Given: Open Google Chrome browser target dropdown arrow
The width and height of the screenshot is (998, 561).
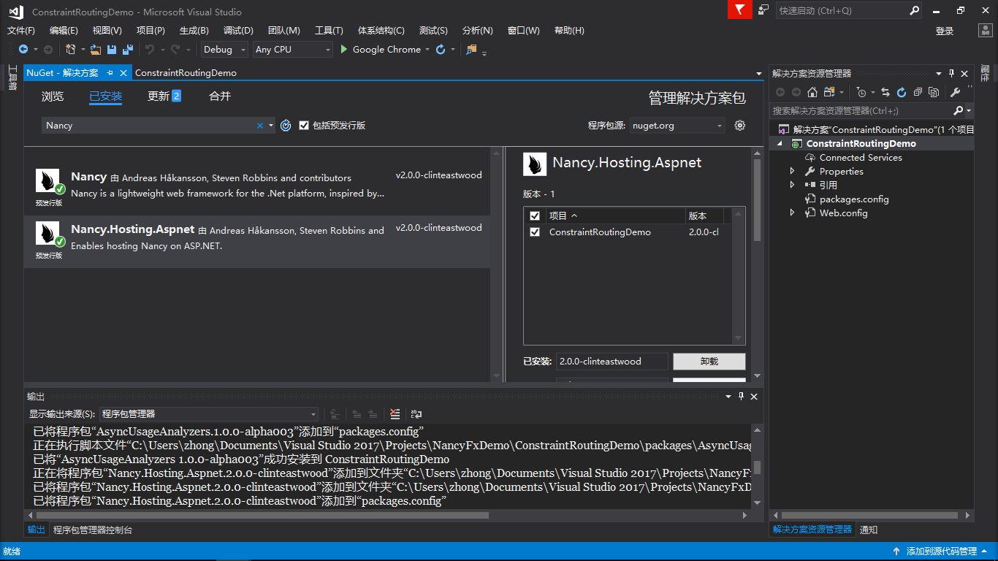Looking at the screenshot, I should 428,50.
